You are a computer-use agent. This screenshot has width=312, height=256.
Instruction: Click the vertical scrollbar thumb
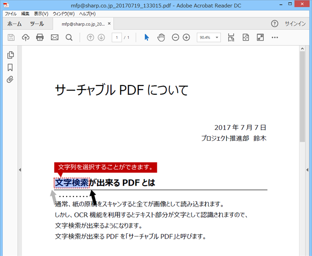303,97
